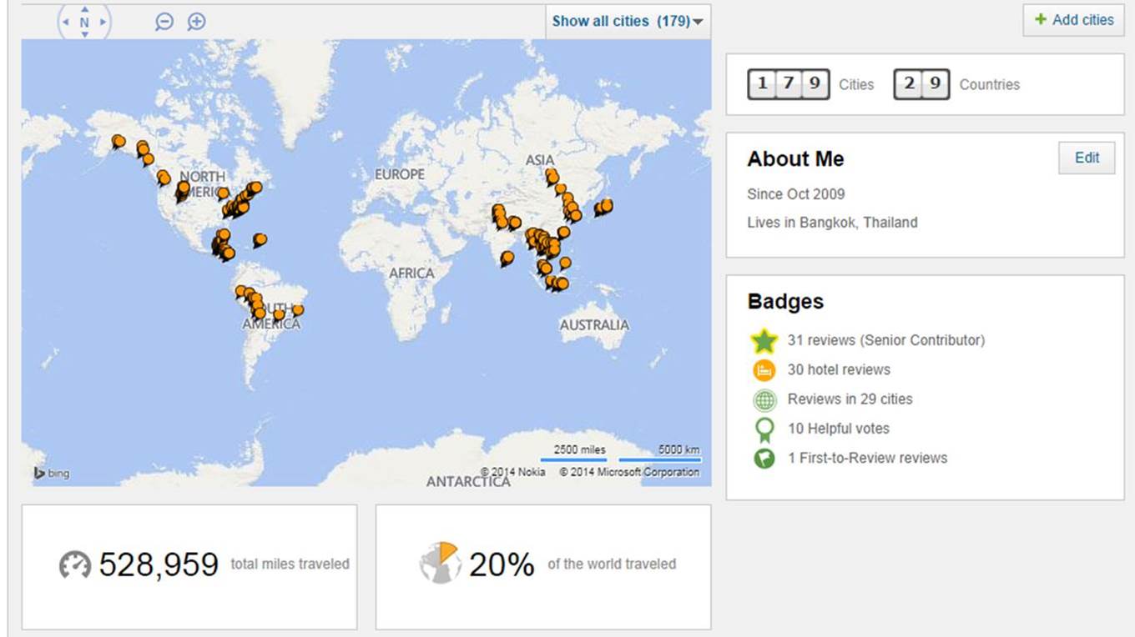The height and width of the screenshot is (637, 1135).
Task: Open the 30 hotel reviews link
Action: click(839, 369)
